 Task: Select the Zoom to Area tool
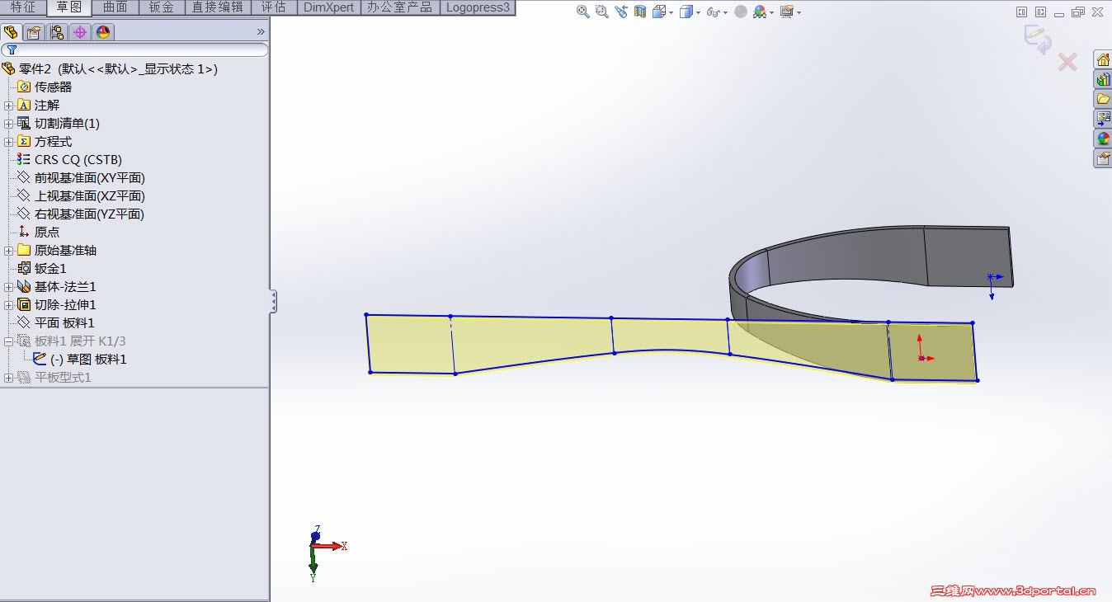click(601, 12)
